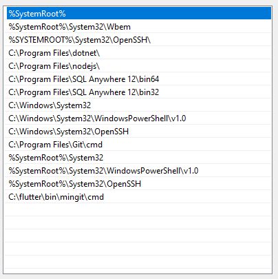Select C:\Windows\System32\OpenSSH entry
Image resolution: width=278 pixels, height=279 pixels.
pos(138,132)
